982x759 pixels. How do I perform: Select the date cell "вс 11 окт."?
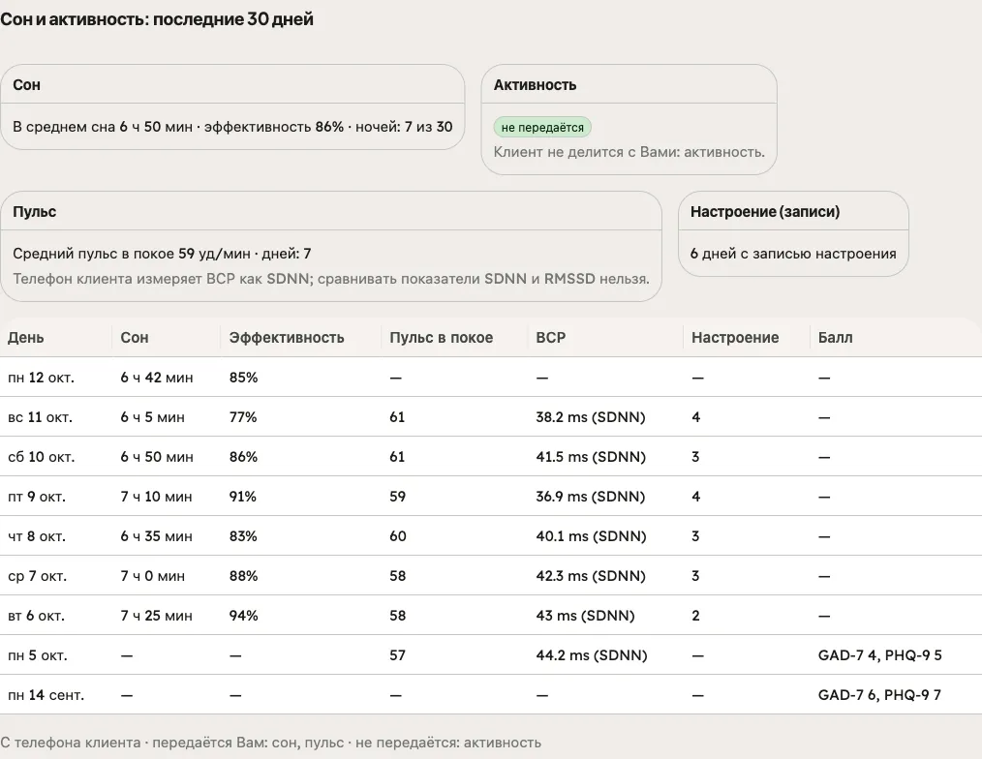click(x=40, y=417)
